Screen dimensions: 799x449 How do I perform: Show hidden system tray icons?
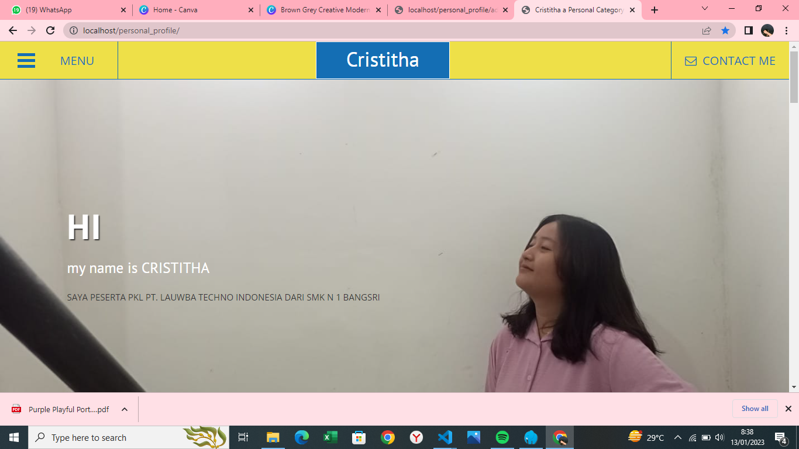coord(677,437)
